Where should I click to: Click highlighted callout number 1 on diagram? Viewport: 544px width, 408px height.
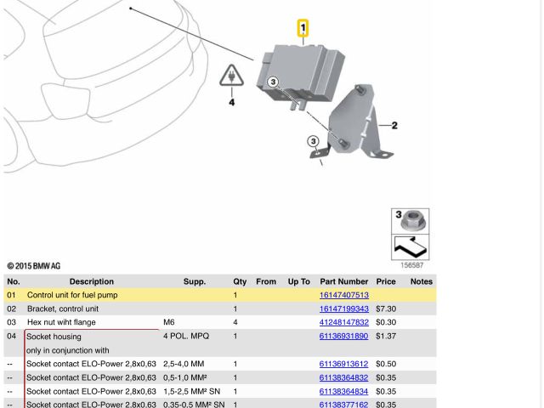[303, 30]
